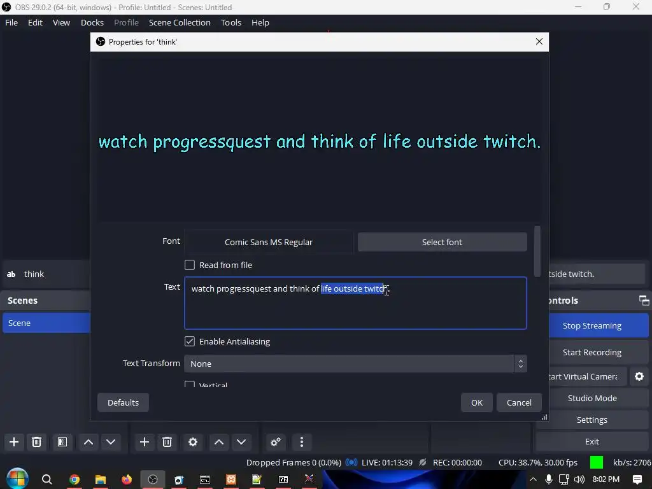Open Google Chrome from the taskbar
Image resolution: width=652 pixels, height=489 pixels.
point(74,479)
